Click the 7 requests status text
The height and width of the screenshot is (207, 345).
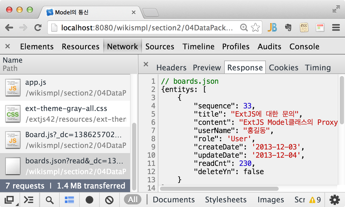pyautogui.click(x=25, y=186)
